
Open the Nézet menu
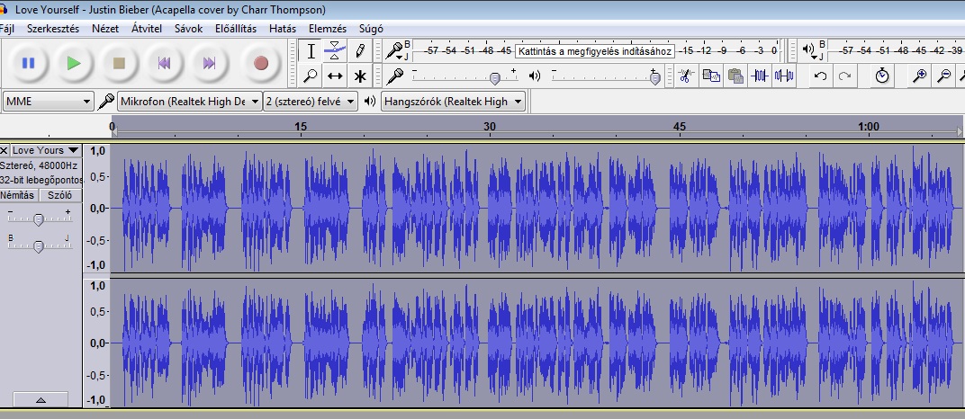tap(105, 28)
